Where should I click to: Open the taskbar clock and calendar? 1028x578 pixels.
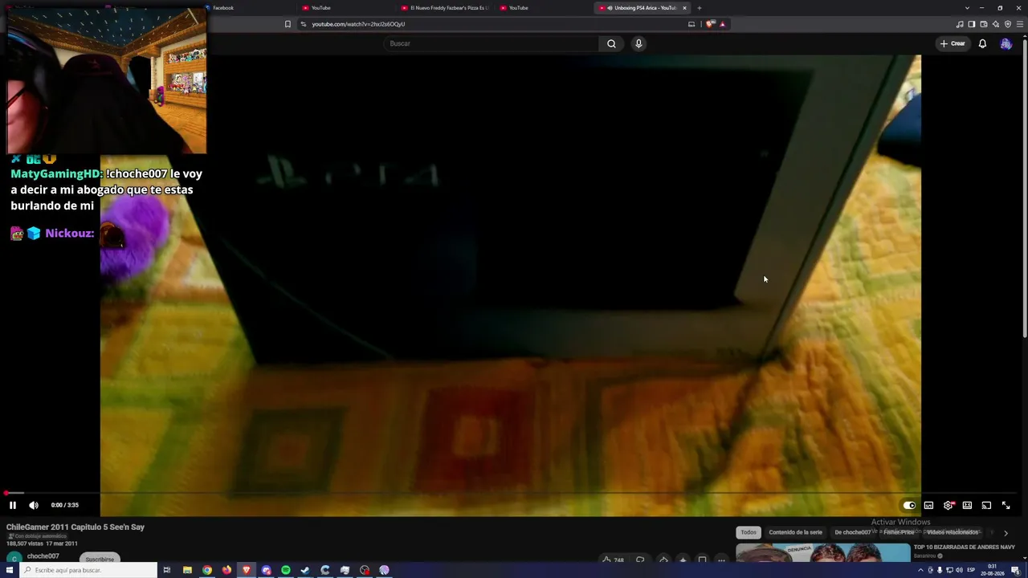[993, 570]
